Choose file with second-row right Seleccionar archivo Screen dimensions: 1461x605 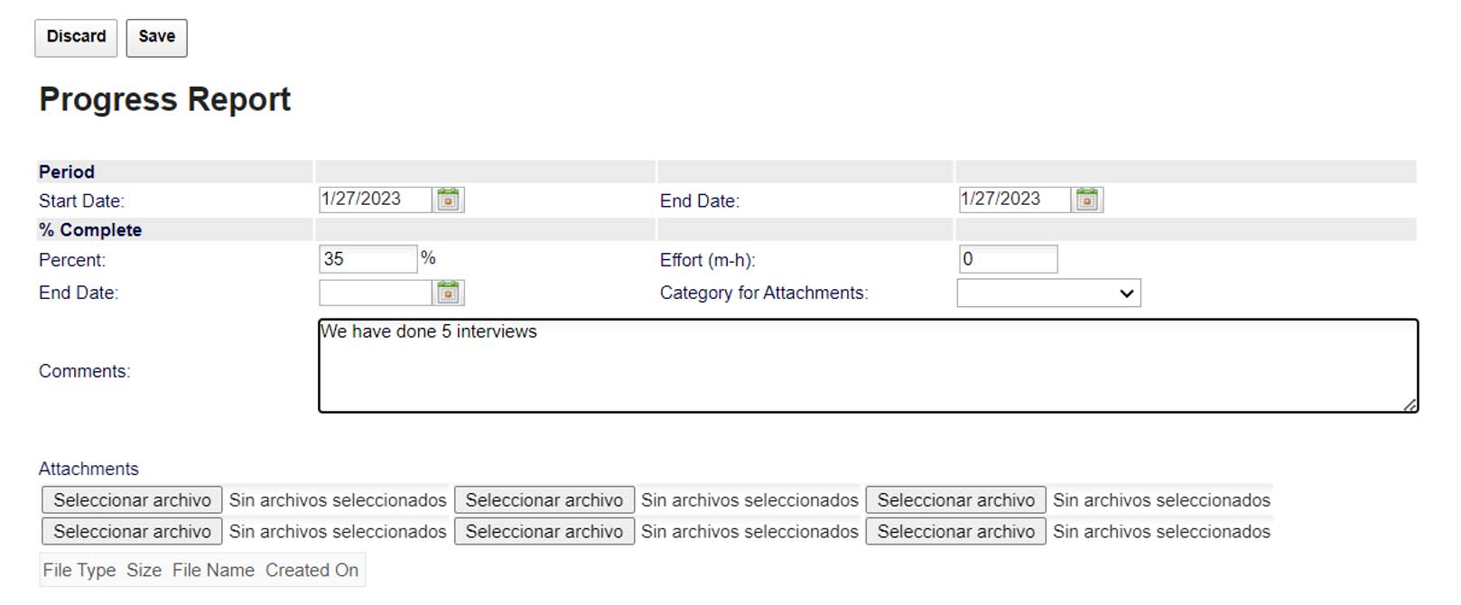click(956, 532)
